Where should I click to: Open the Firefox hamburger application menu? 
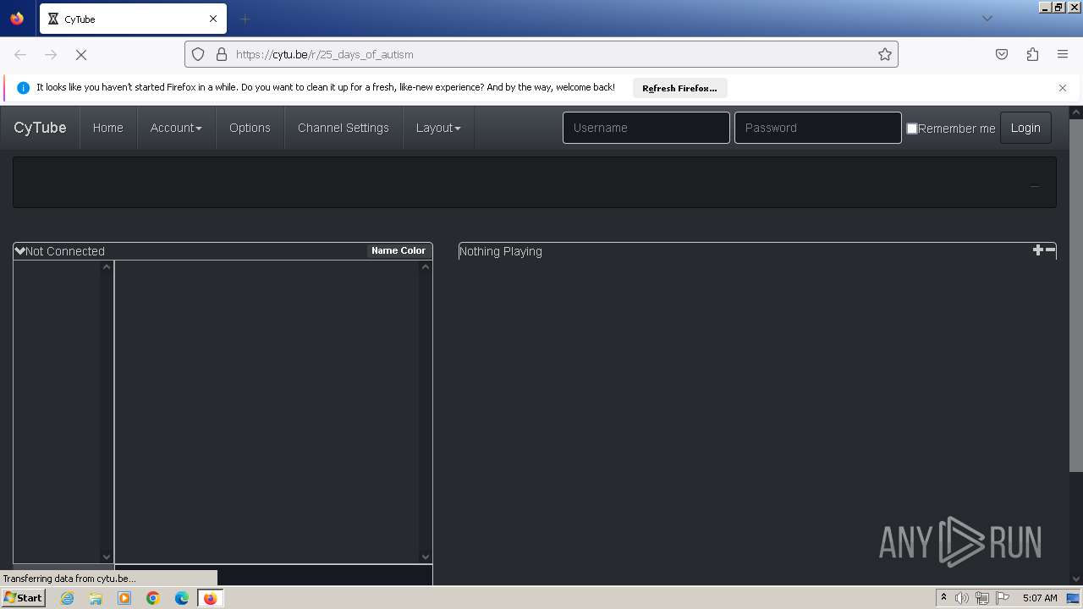(1063, 54)
